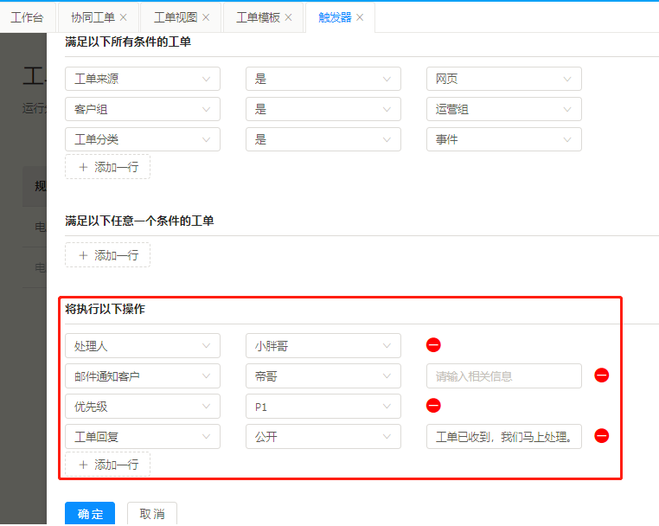Screen dimensions: 659x526
Task: Close the 协同工单 tab
Action: tap(123, 17)
